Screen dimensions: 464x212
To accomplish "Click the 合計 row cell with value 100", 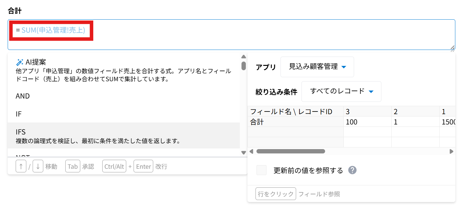I will [367, 122].
